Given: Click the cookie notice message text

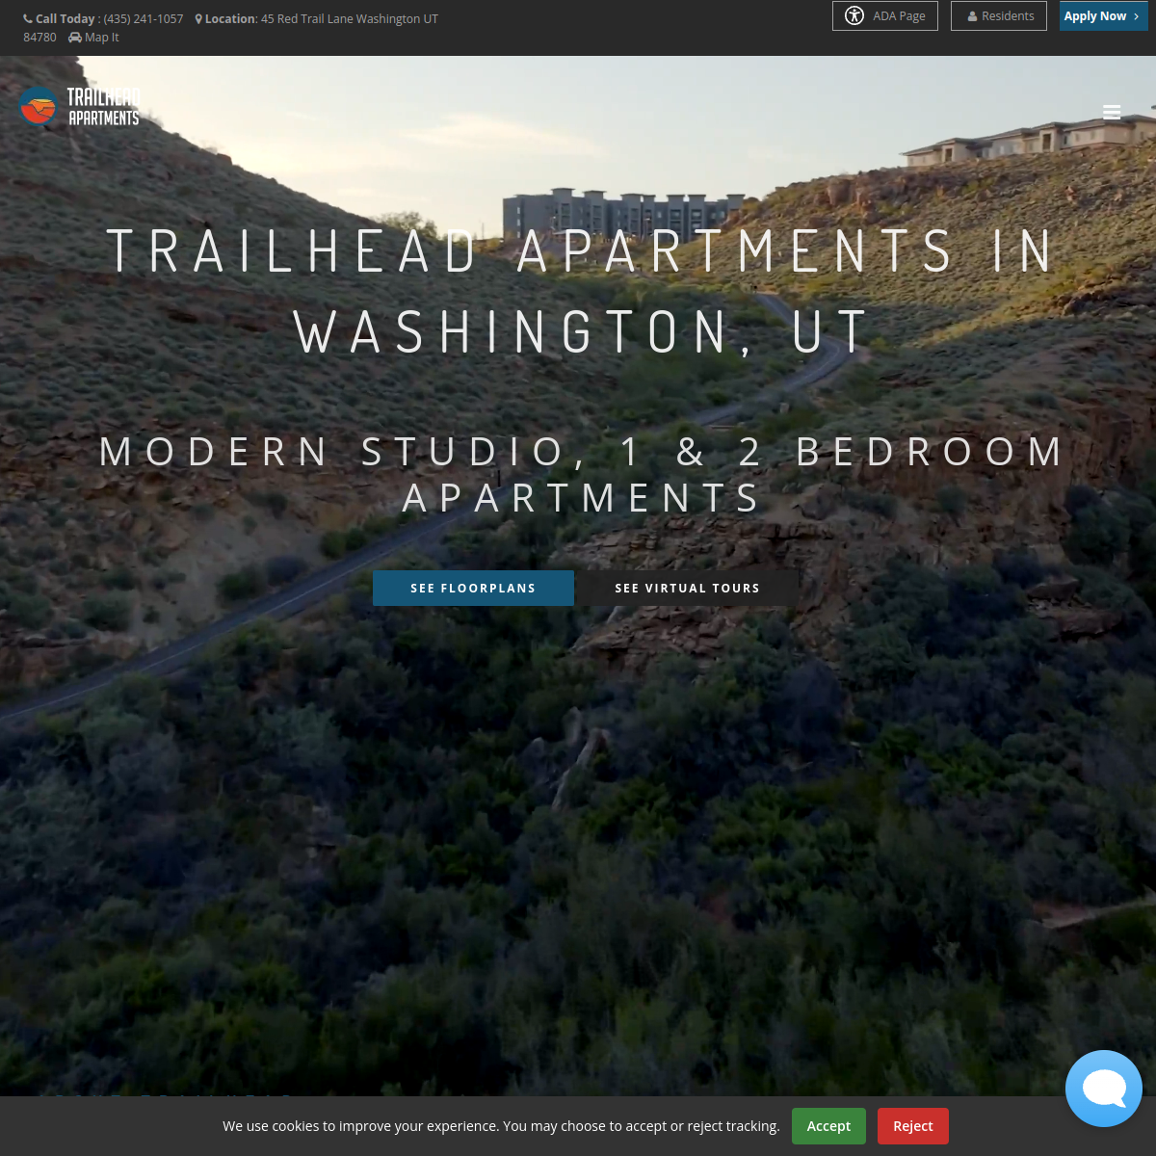Looking at the screenshot, I should (x=501, y=1126).
